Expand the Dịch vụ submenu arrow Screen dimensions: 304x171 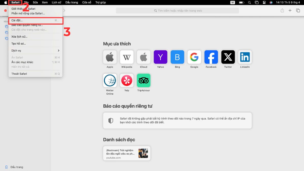tap(59, 50)
